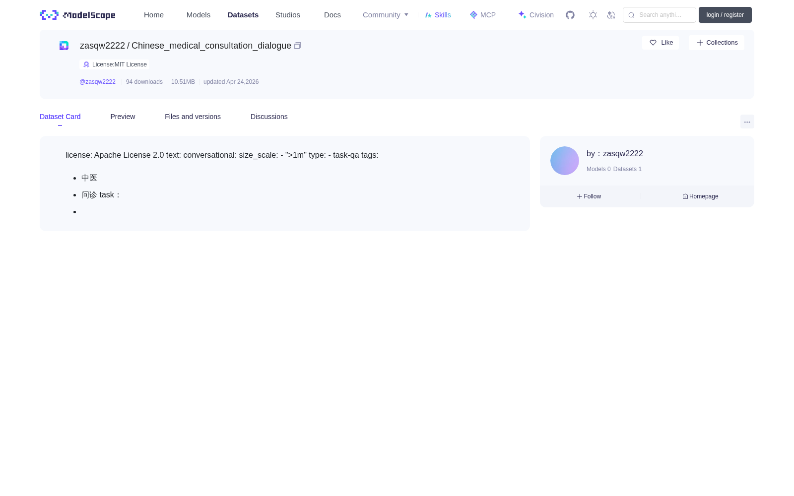Screen dimensions: 794x496
Task: Switch to the Preview tab
Action: tap(123, 117)
